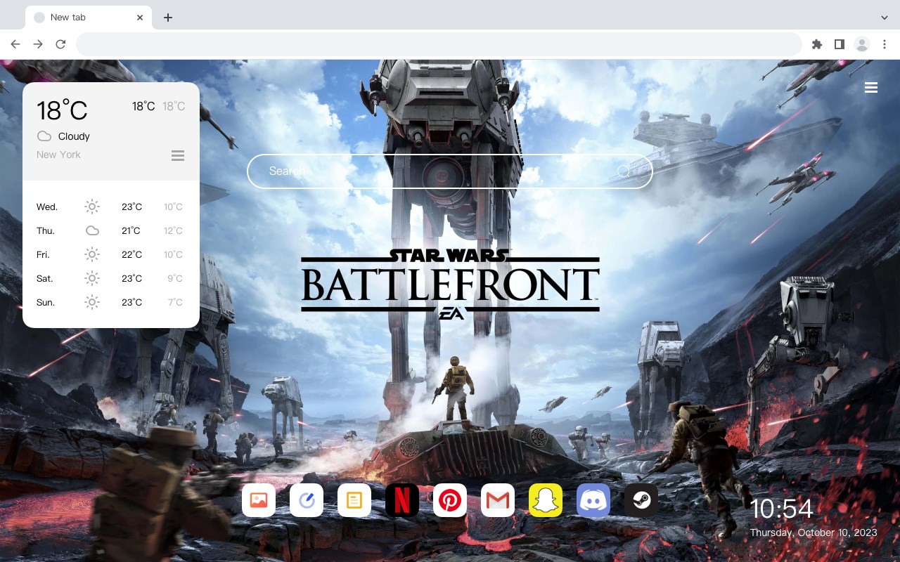900x562 pixels.
Task: Expand the tab search chevron
Action: (884, 17)
